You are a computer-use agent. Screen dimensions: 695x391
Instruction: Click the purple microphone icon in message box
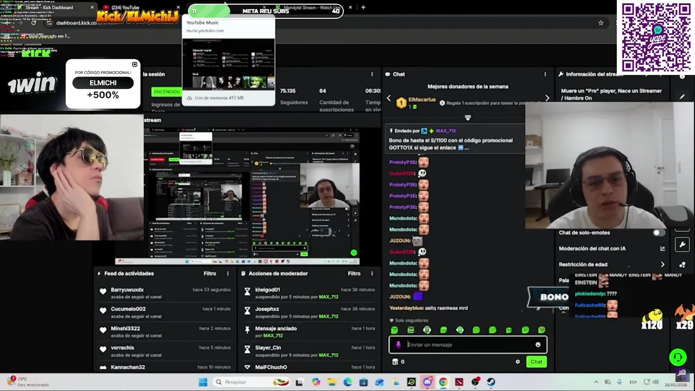click(x=399, y=345)
